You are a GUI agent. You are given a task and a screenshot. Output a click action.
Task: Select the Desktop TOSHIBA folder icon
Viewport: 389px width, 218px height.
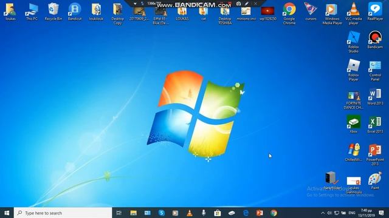[x=225, y=16]
